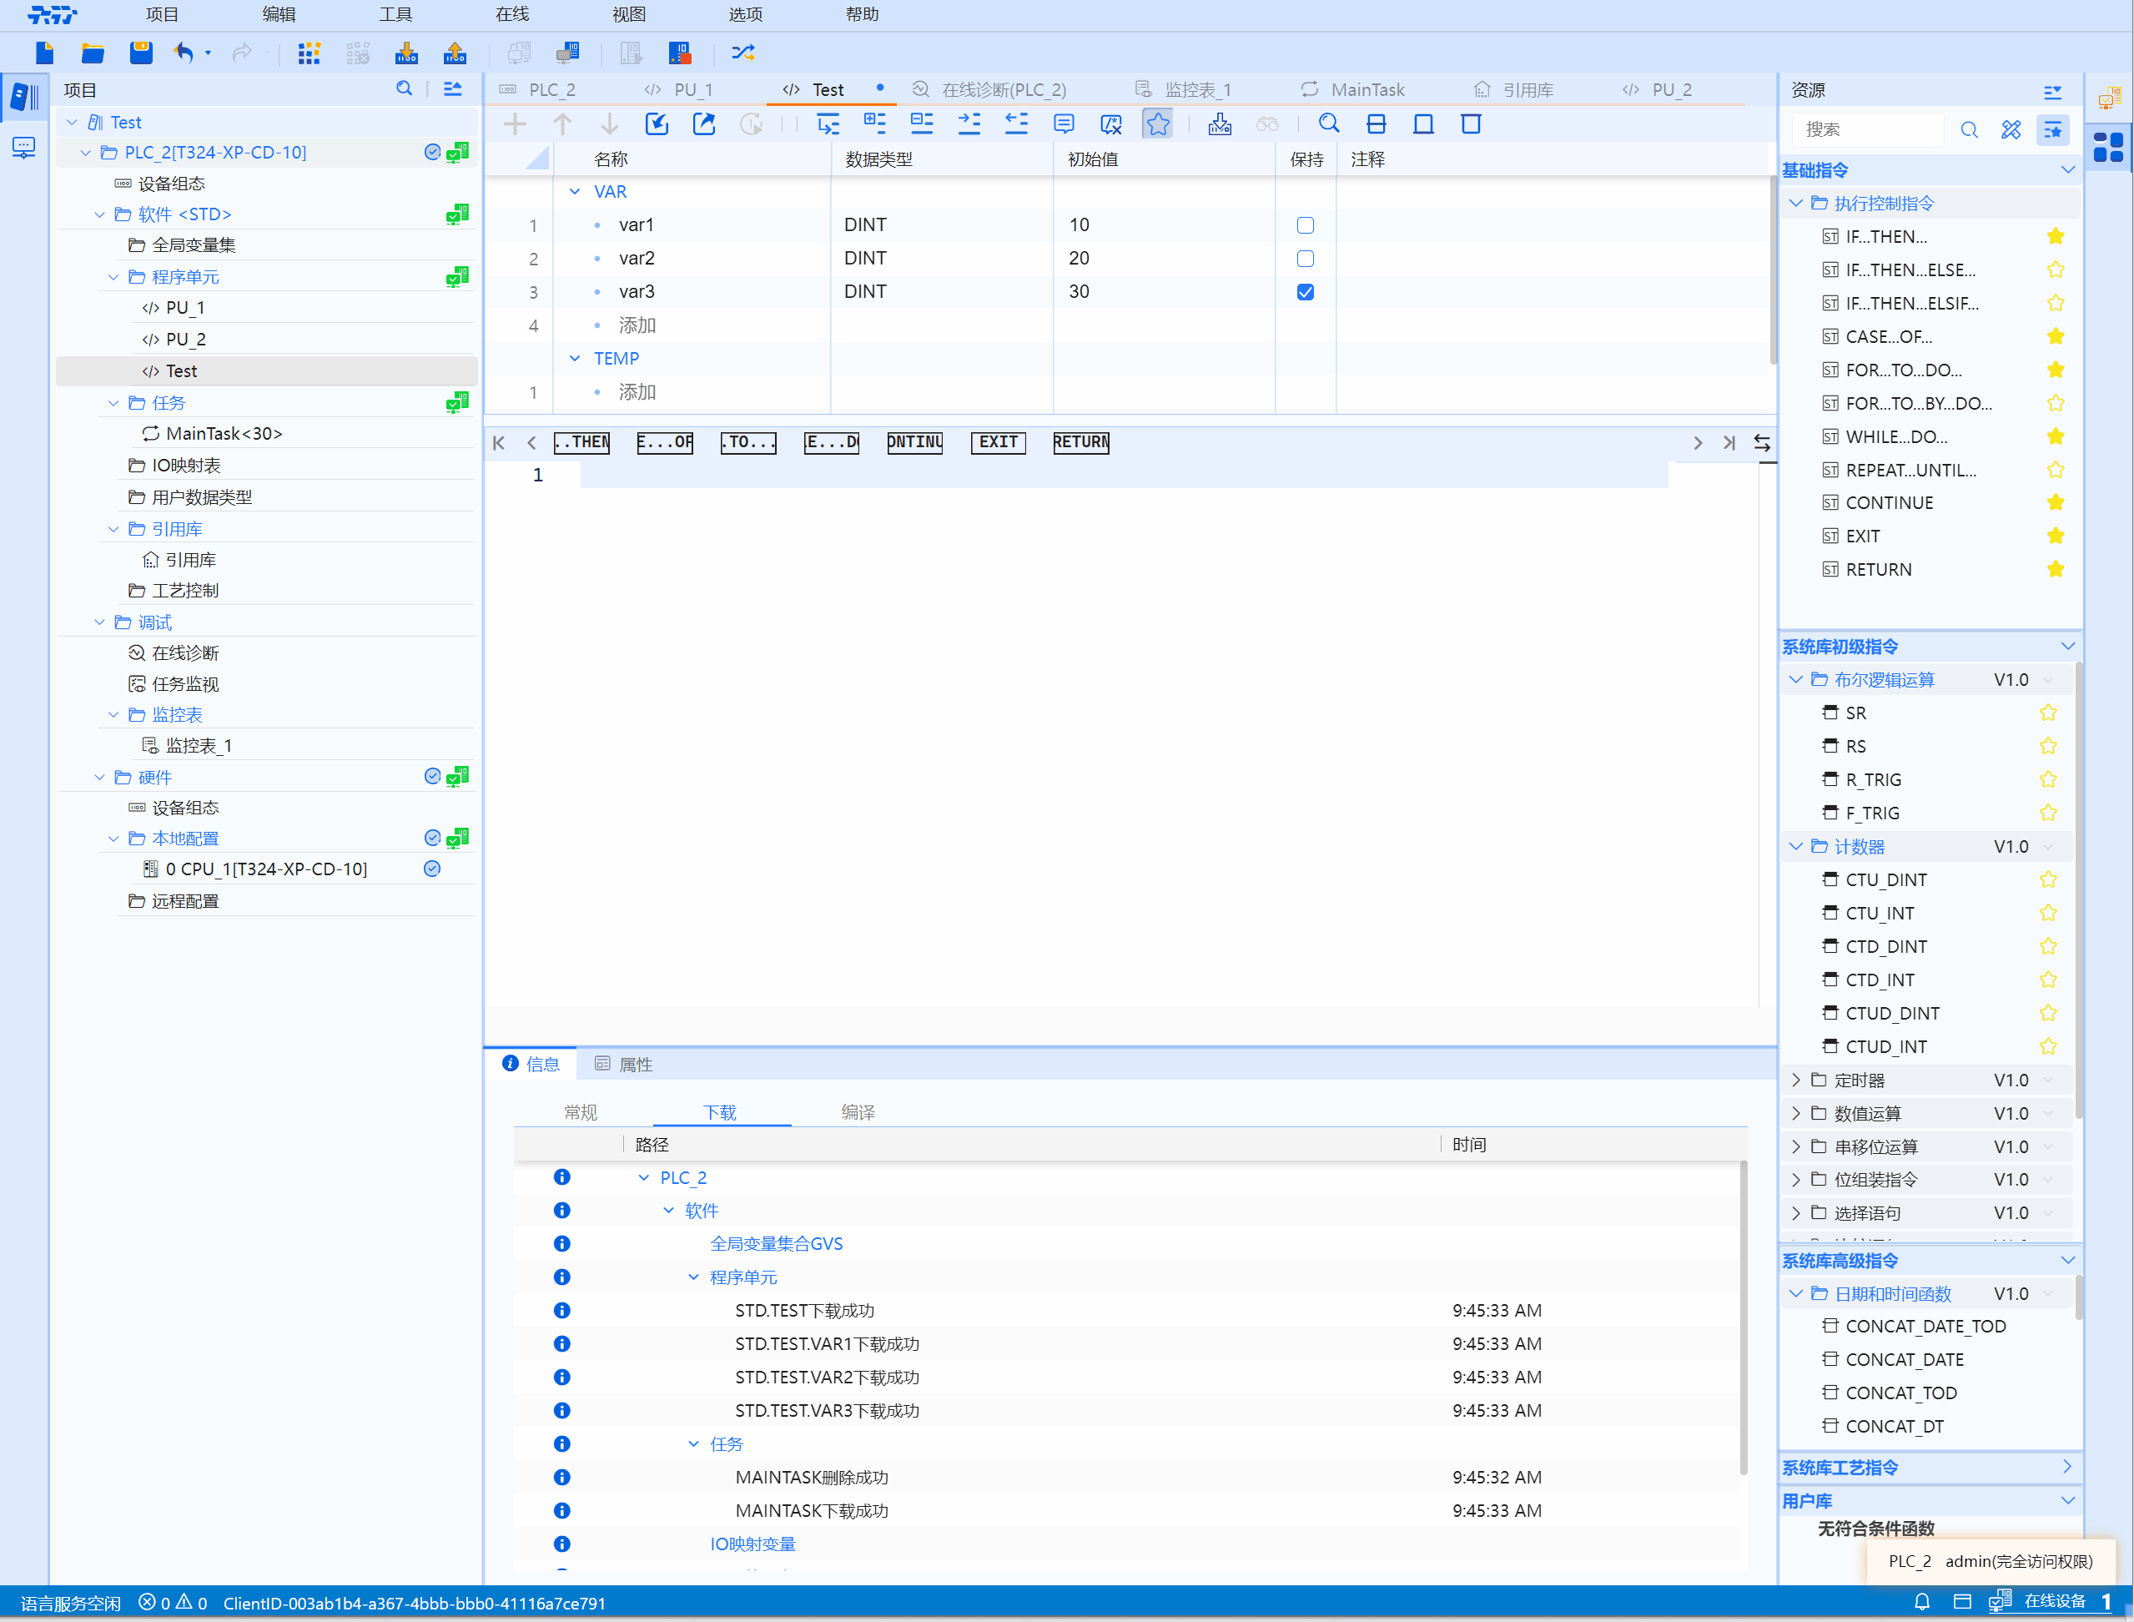Collapse the VAR section
This screenshot has width=2134, height=1622.
point(576,191)
